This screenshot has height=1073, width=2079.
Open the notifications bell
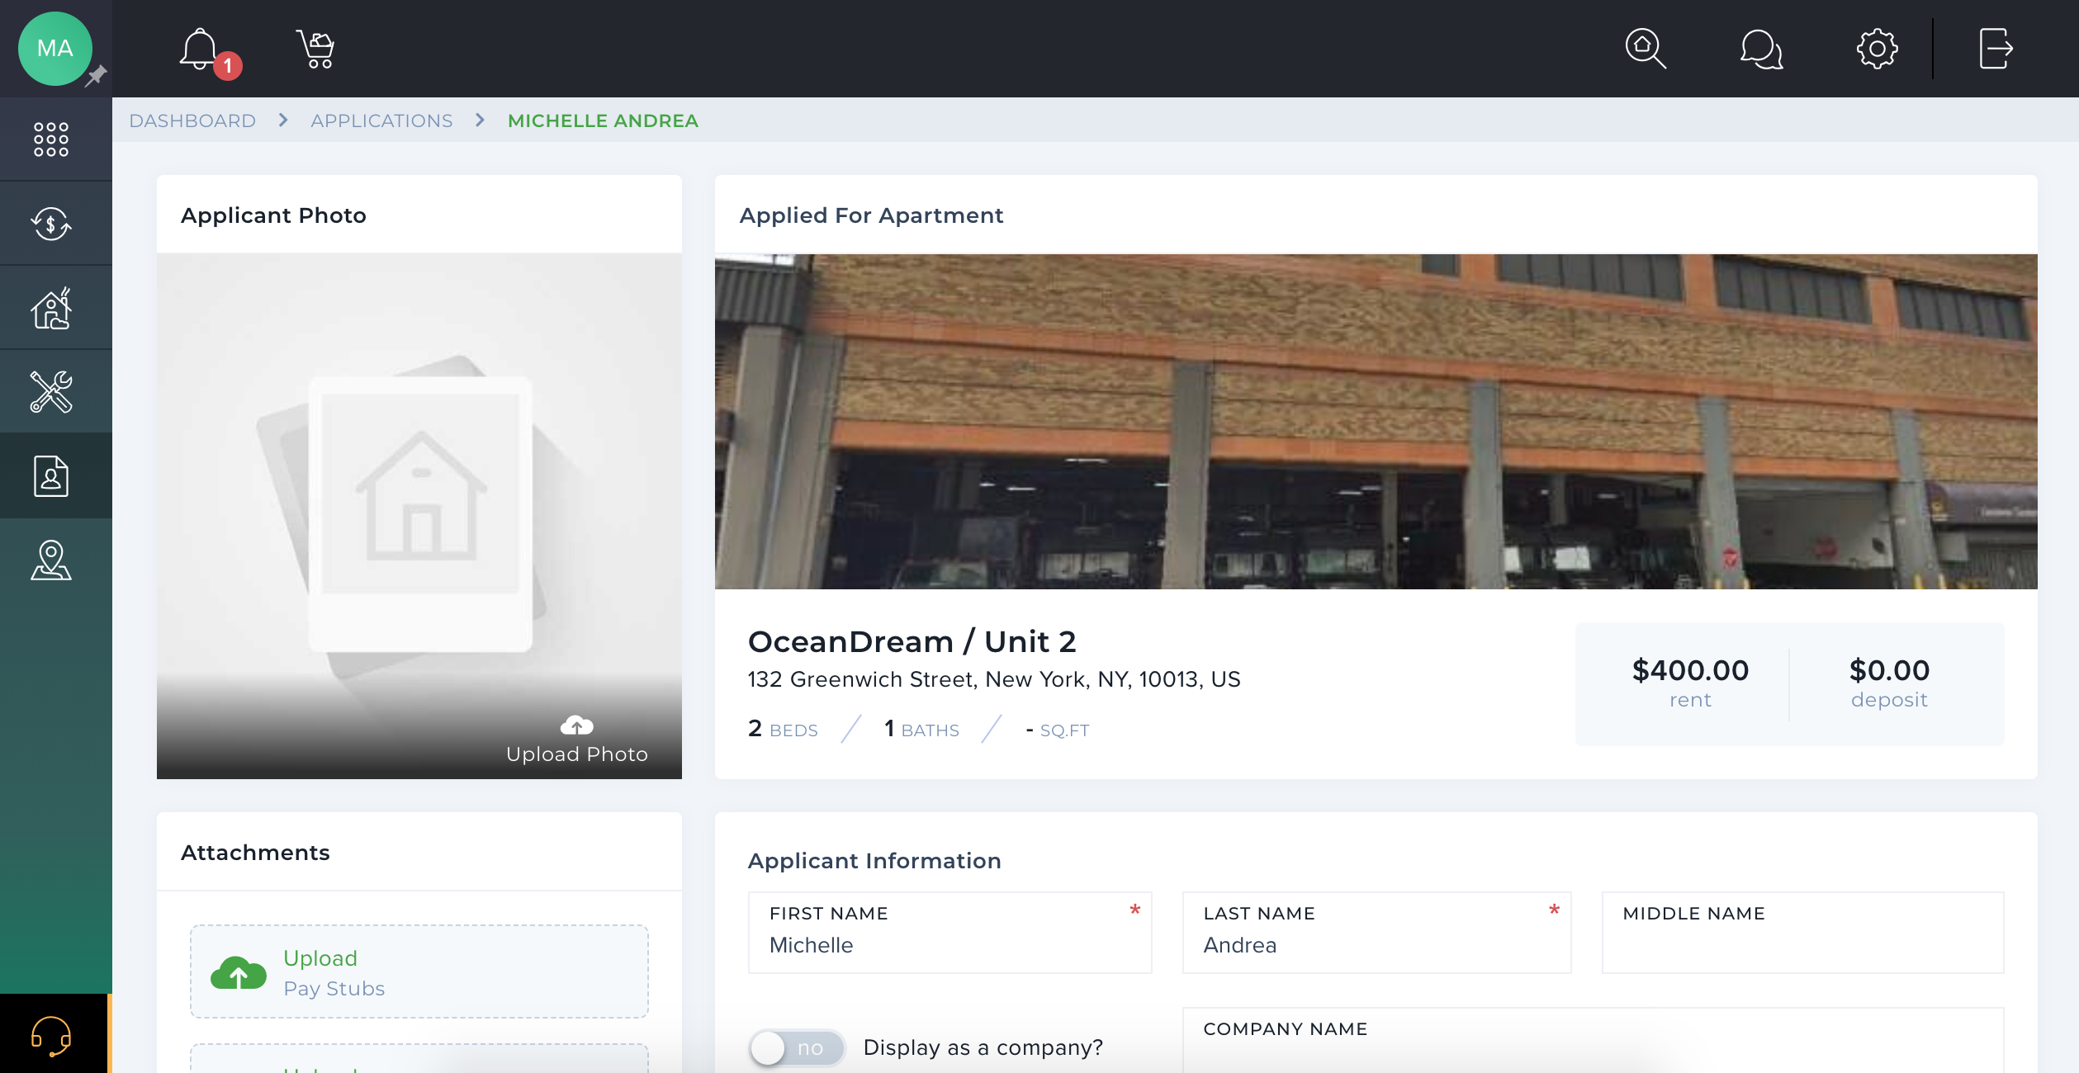(199, 50)
